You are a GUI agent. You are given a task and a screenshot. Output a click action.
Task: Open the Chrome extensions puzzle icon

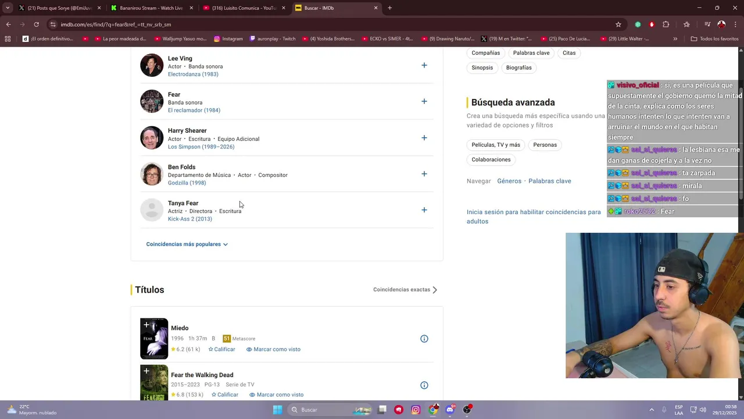(x=666, y=24)
